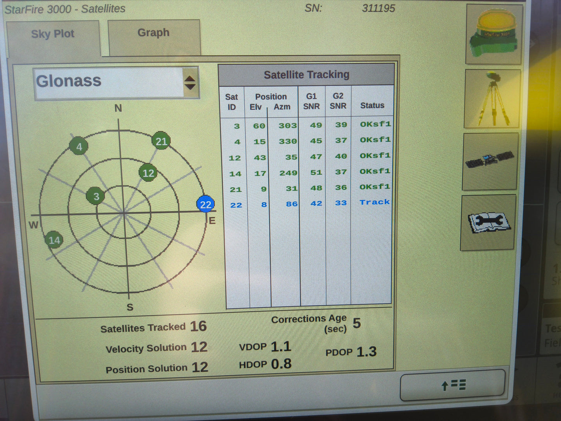The image size is (561, 421).
Task: Open the satellite info sidebar icon
Action: (x=490, y=160)
